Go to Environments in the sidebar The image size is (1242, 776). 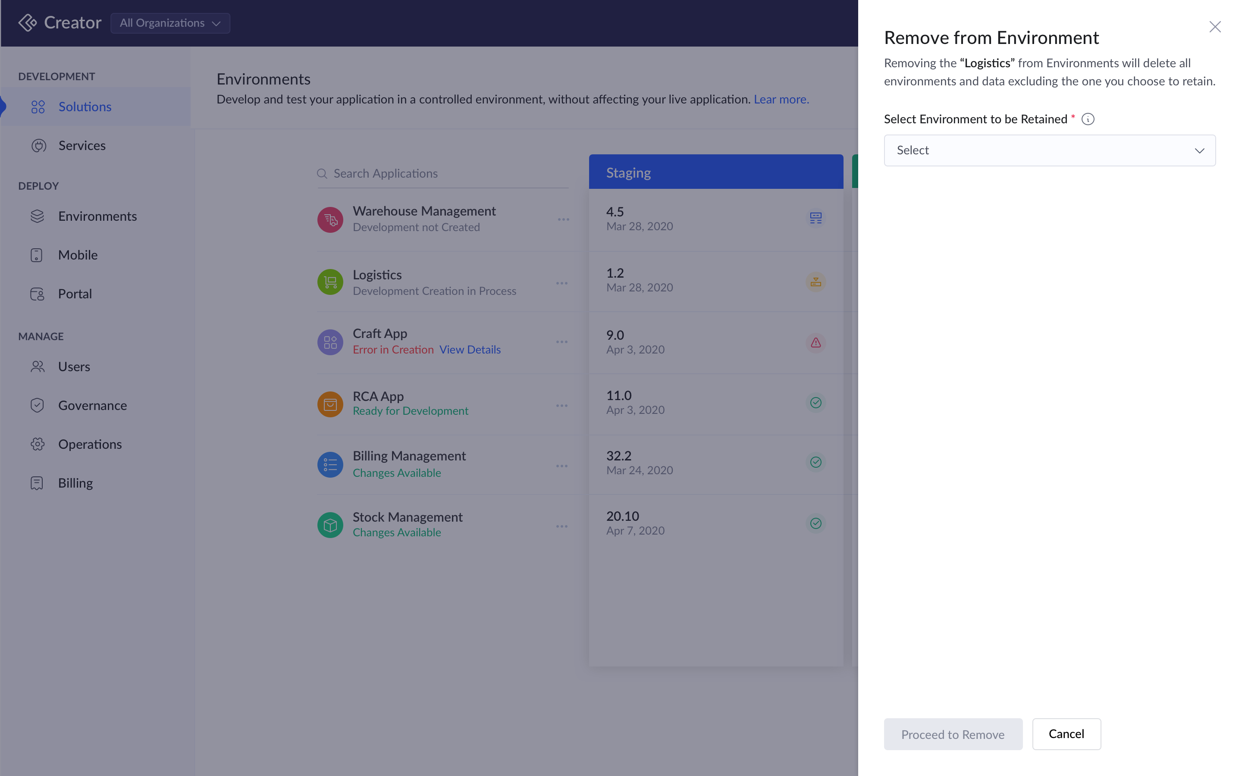(97, 216)
